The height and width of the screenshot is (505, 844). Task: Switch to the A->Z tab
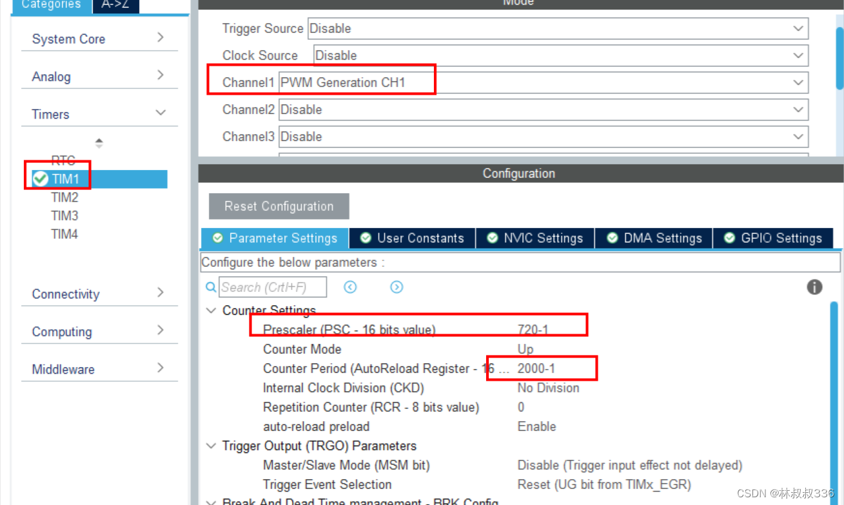pos(116,6)
